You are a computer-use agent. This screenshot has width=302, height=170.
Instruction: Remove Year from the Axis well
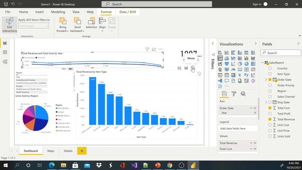point(255,113)
